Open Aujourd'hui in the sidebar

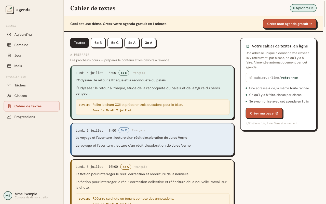coord(32,34)
